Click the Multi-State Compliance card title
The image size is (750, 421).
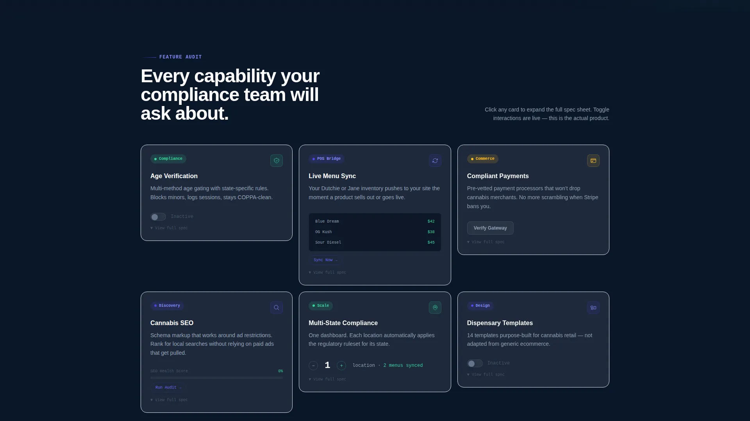click(343, 323)
